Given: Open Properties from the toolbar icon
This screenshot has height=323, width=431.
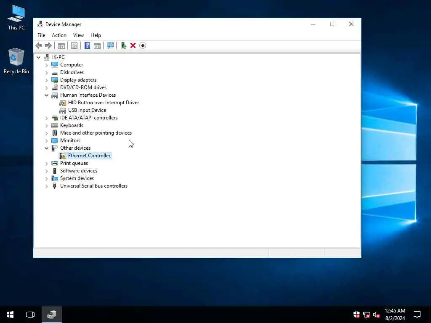Looking at the screenshot, I should click(74, 45).
